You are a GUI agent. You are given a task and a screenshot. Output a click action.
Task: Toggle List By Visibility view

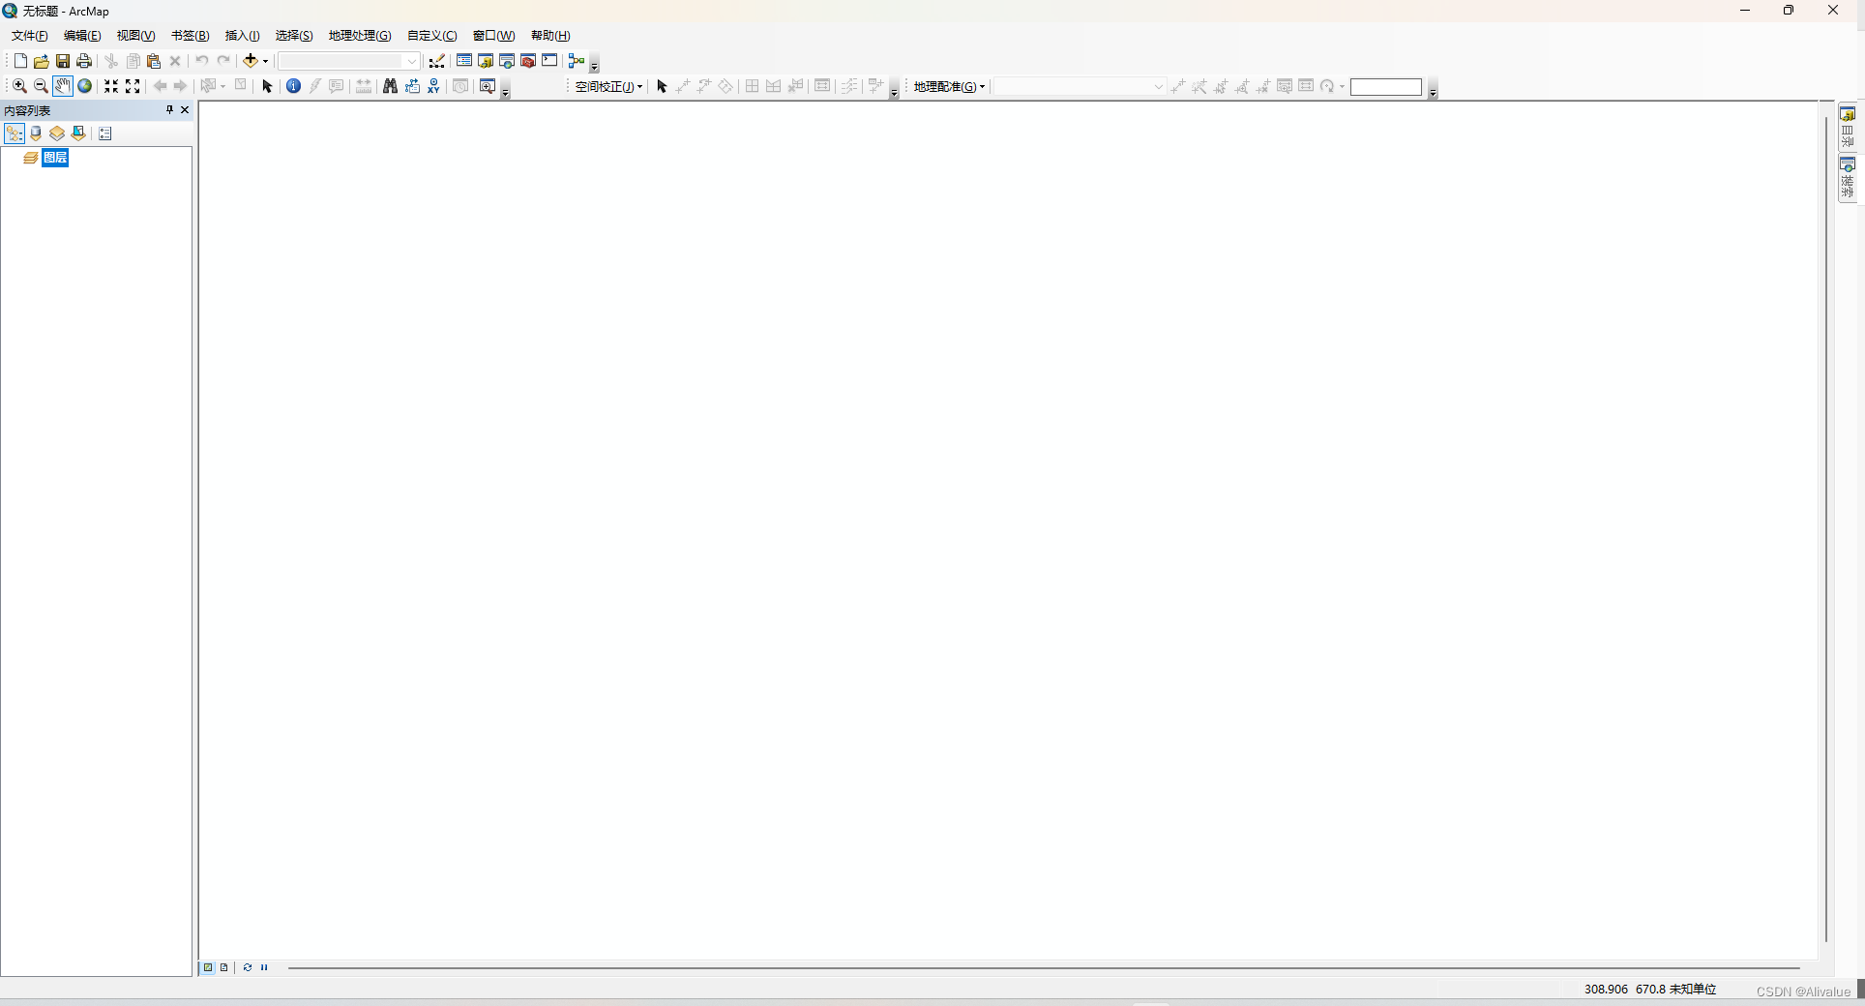click(x=57, y=133)
